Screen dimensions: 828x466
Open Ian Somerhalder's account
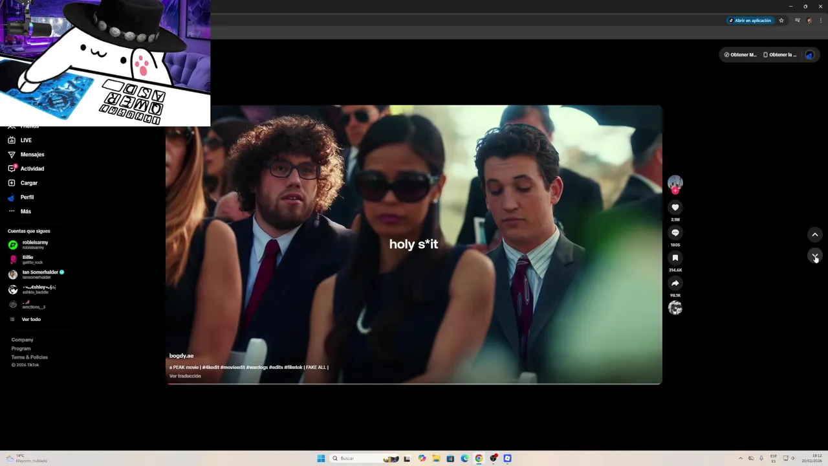tap(36, 274)
